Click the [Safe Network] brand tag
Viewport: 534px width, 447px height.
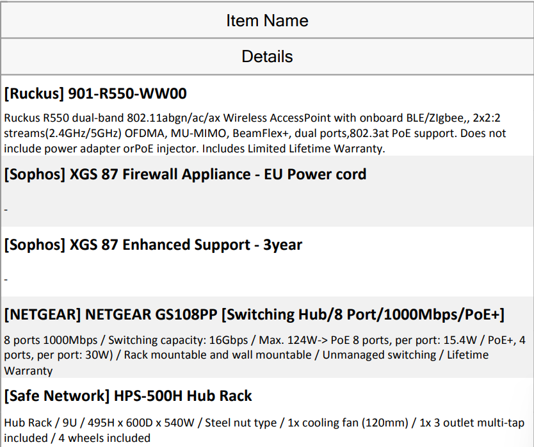point(57,396)
